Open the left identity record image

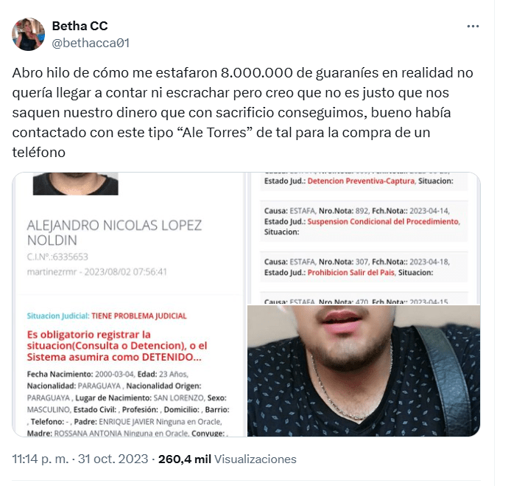click(130, 304)
